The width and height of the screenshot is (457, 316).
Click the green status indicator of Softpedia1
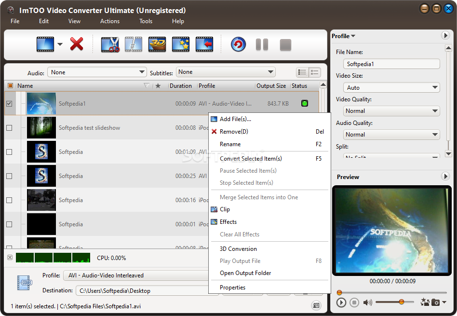(305, 103)
